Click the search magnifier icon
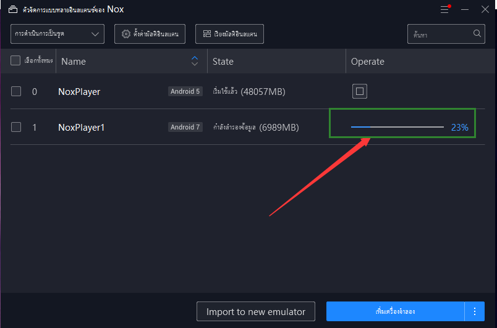Image resolution: width=497 pixels, height=328 pixels. point(478,34)
